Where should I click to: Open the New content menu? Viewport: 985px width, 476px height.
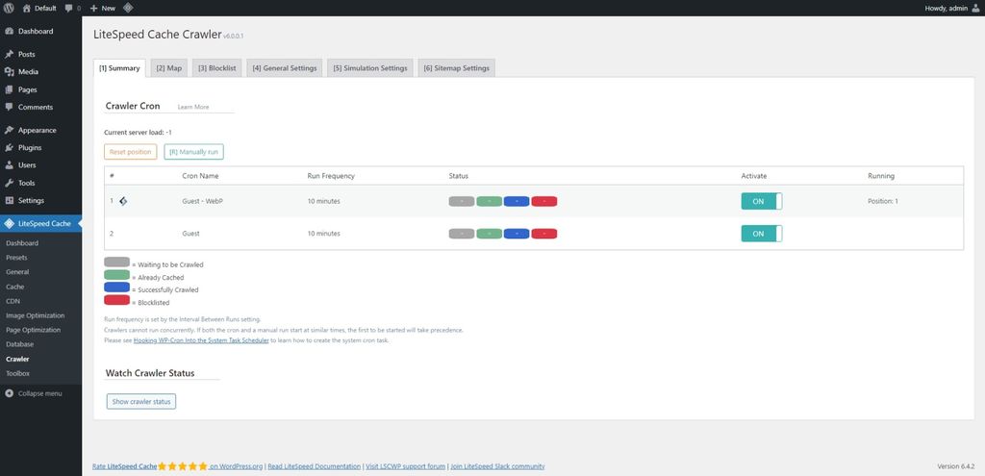coord(103,8)
